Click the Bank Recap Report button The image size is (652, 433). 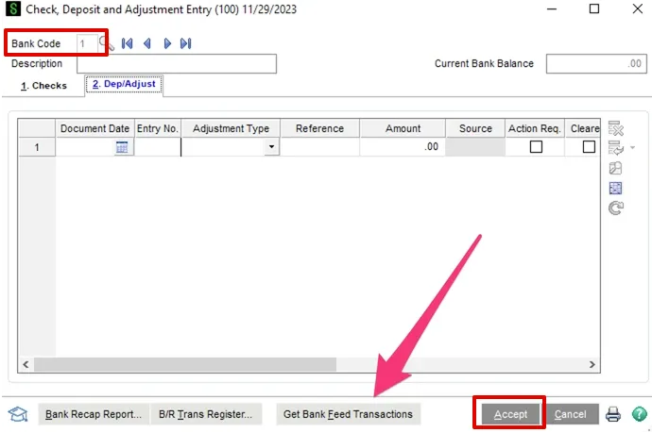[x=94, y=414]
